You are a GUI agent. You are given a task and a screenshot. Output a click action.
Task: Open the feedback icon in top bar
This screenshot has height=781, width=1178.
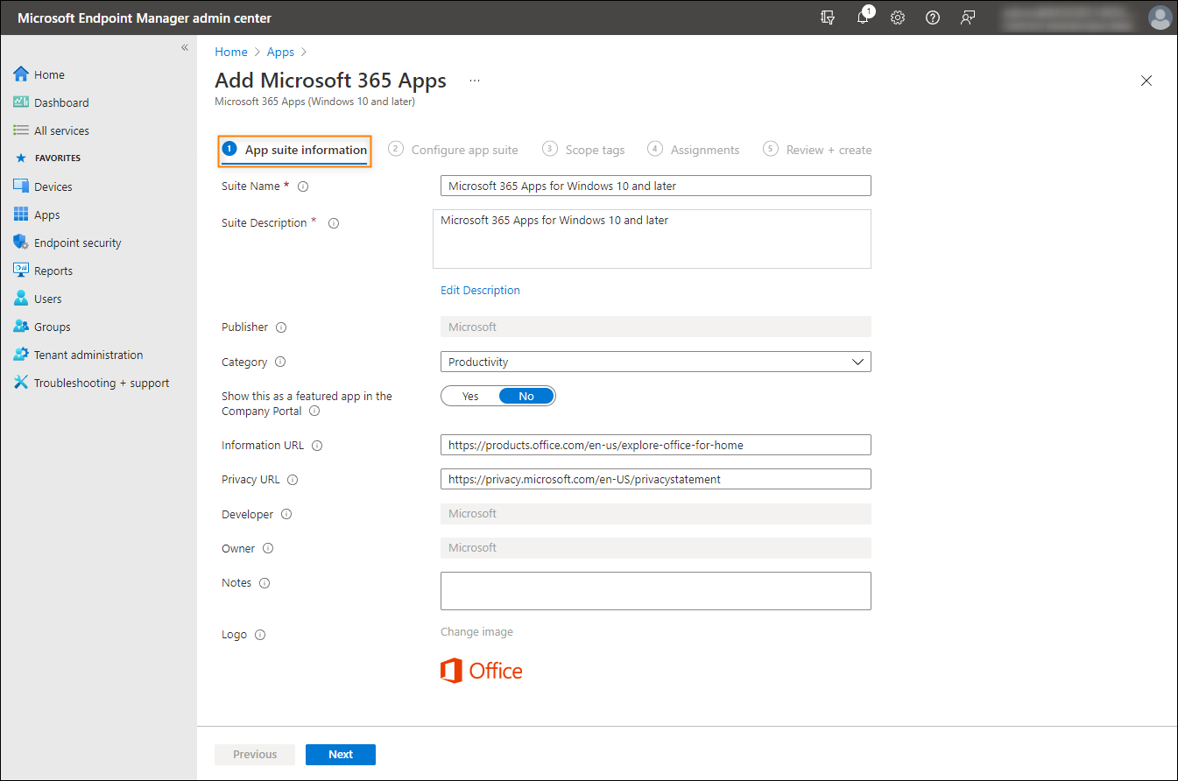click(968, 18)
